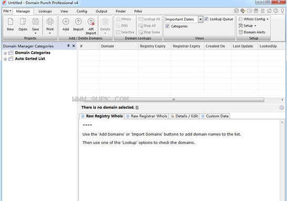Open the Setup dropdown menu
The height and width of the screenshot is (201, 287).
tap(247, 26)
